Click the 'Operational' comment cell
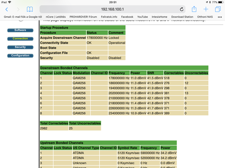225x168 pixels. tap(117, 43)
